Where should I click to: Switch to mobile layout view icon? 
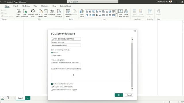coord(8,98)
